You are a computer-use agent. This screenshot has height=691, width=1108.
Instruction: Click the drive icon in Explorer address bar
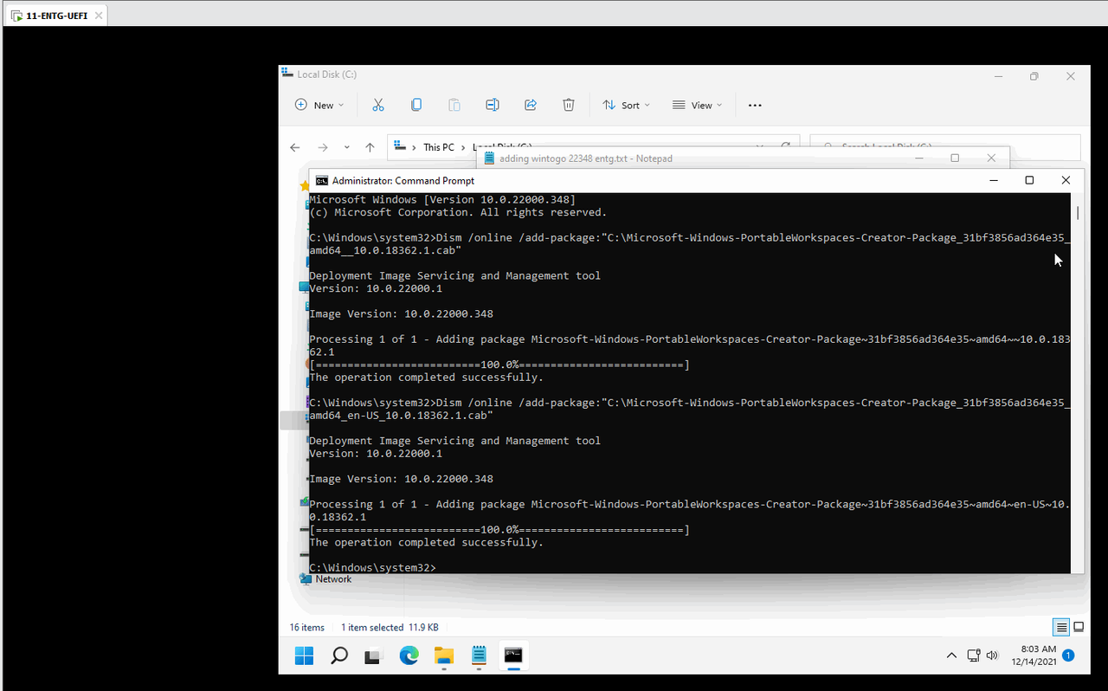(401, 146)
